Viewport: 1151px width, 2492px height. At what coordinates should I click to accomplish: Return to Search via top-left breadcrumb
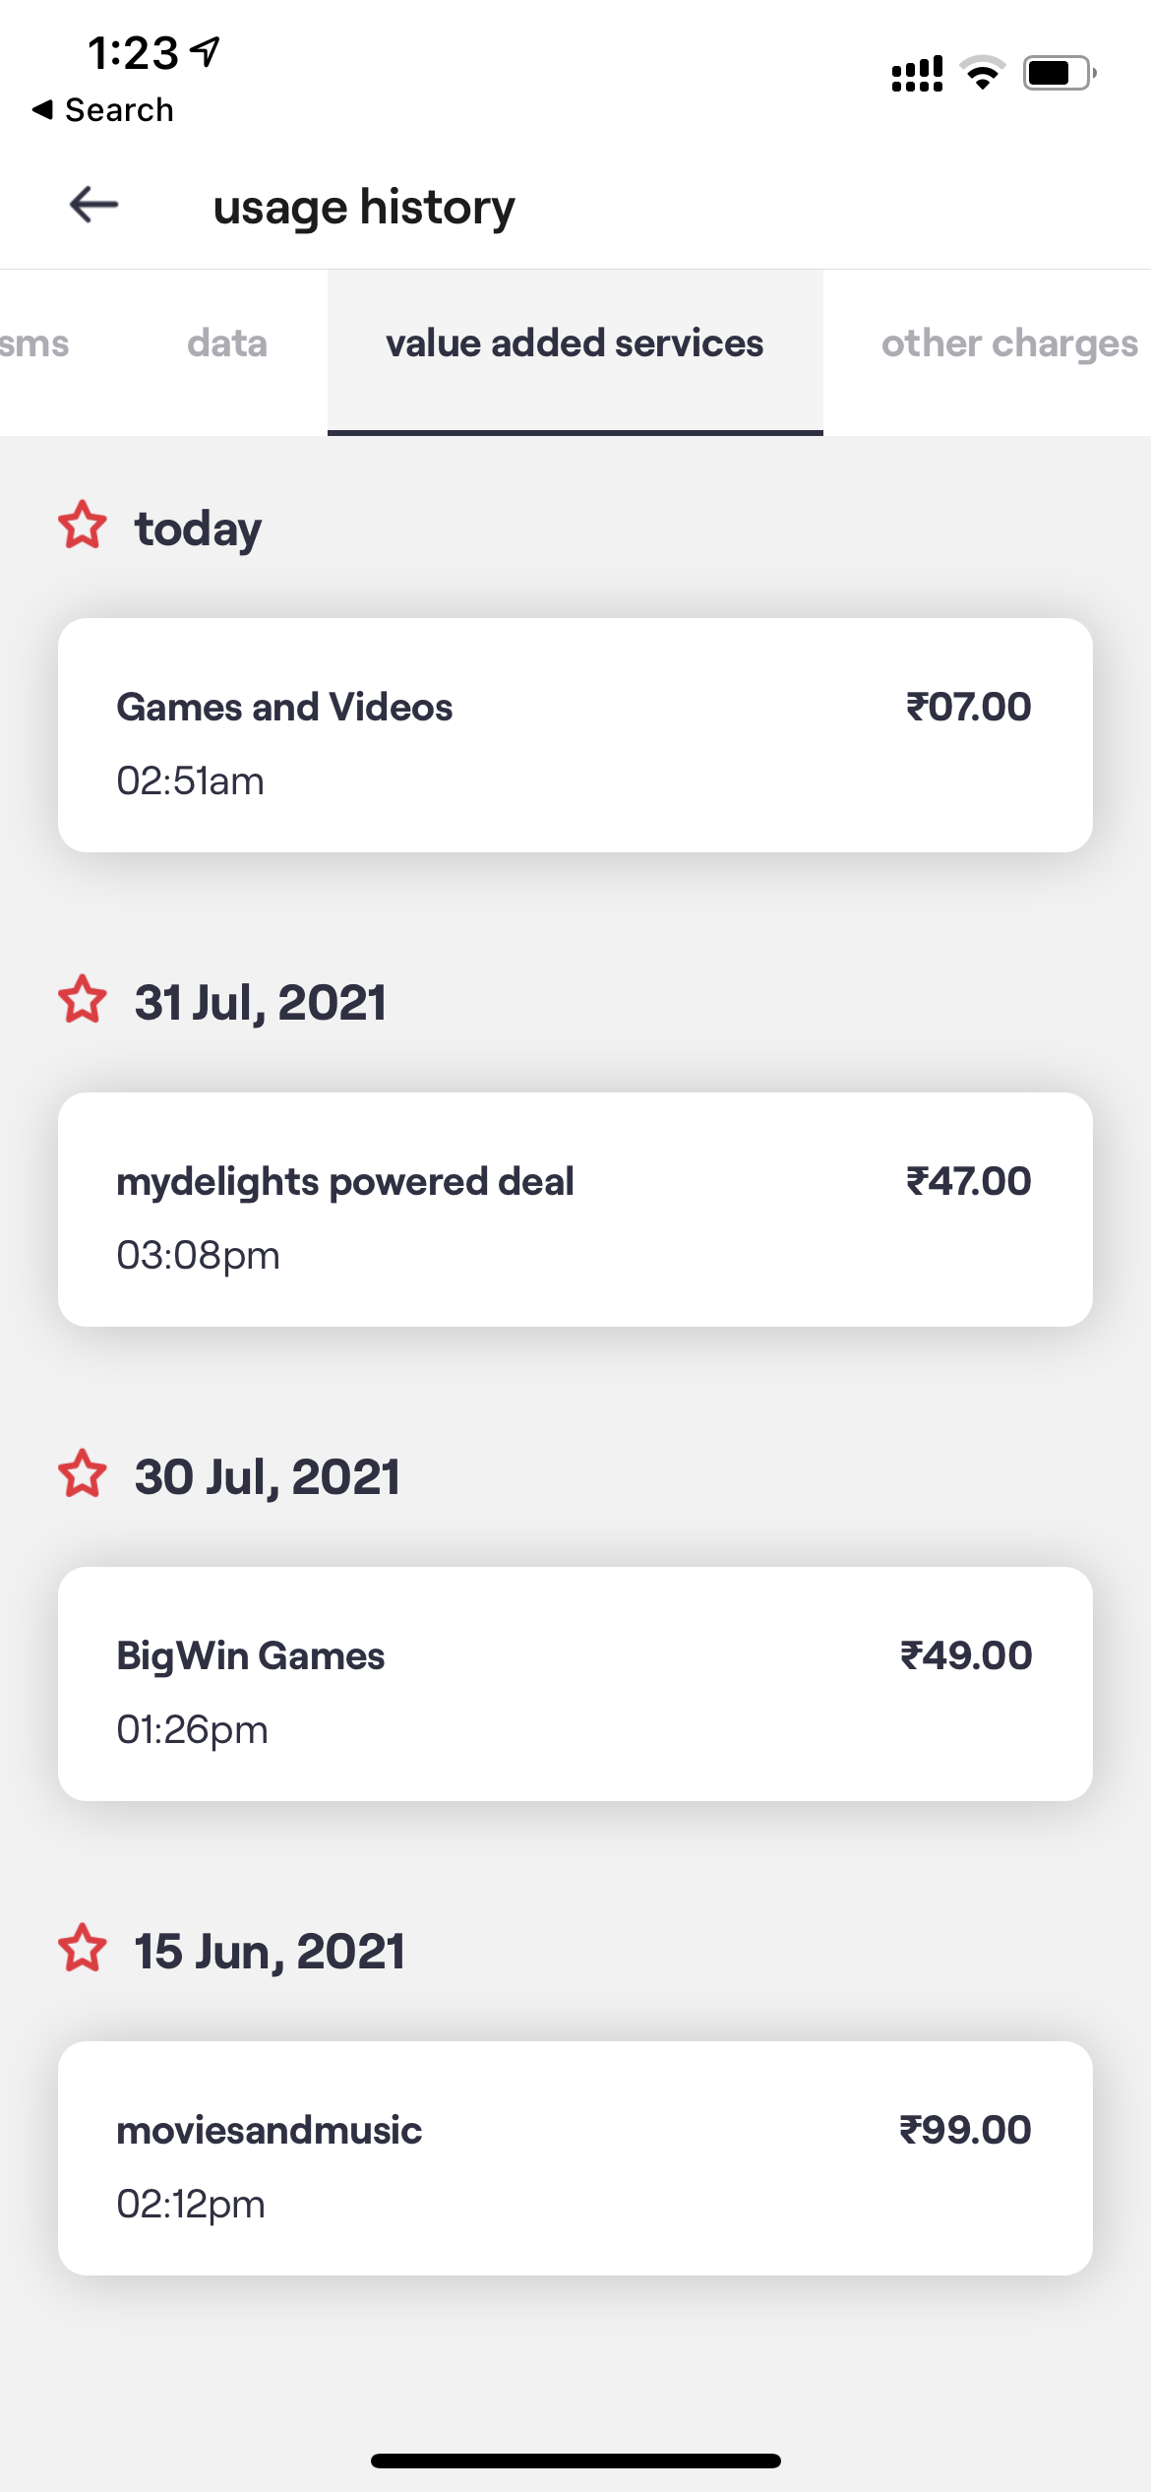[103, 110]
